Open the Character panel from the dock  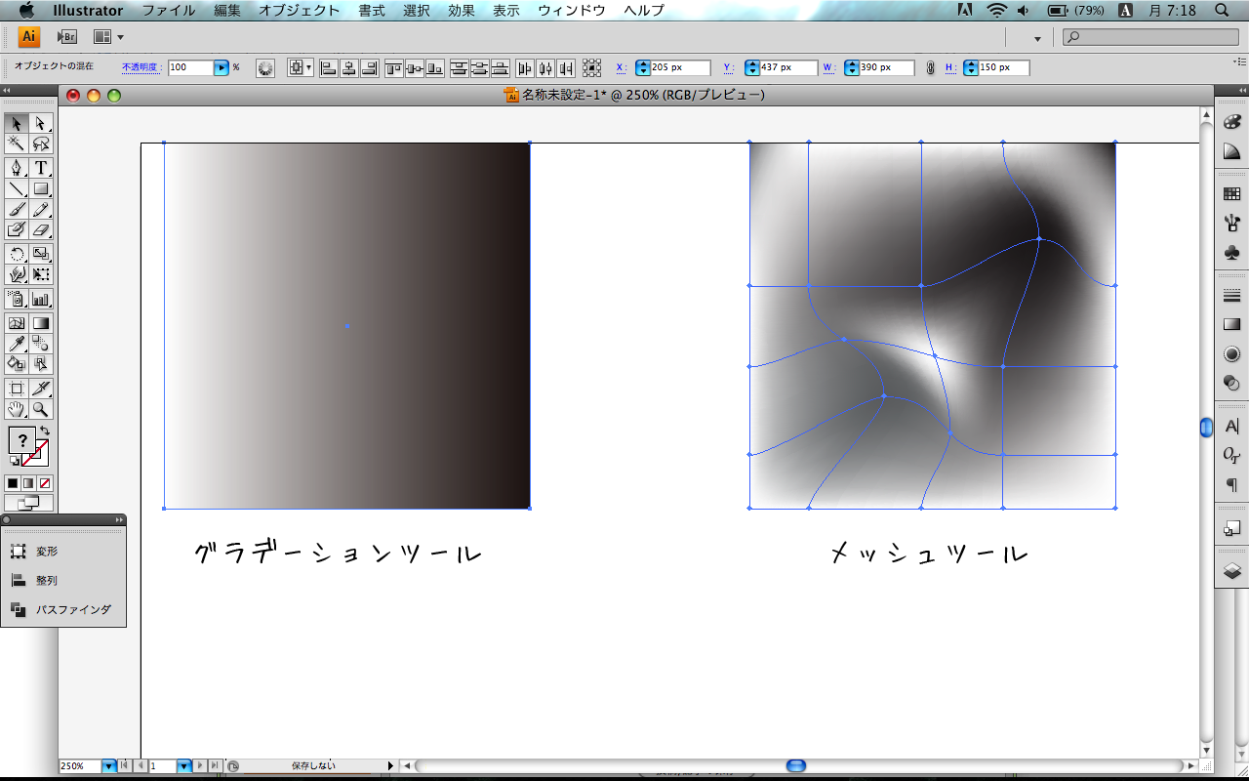point(1231,427)
